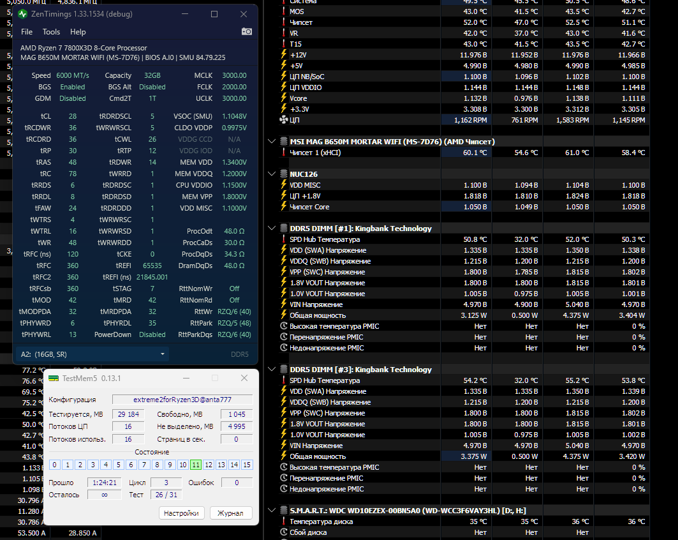Click the ЦП fan current value 1,162 RPM

coord(471,120)
